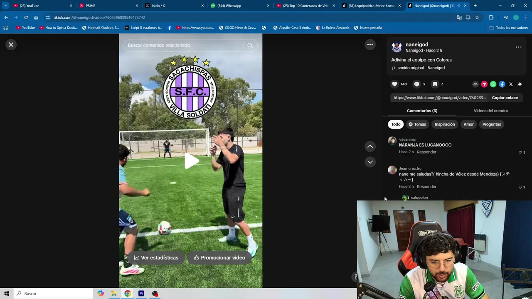This screenshot has height=299, width=532.
Task: Open naneigod profile avatar
Action: (x=397, y=47)
